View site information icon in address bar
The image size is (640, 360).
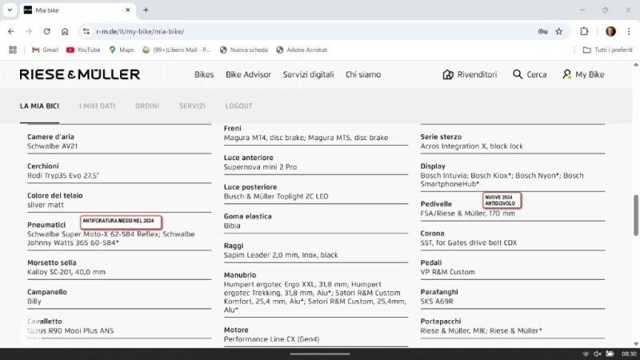(x=86, y=31)
